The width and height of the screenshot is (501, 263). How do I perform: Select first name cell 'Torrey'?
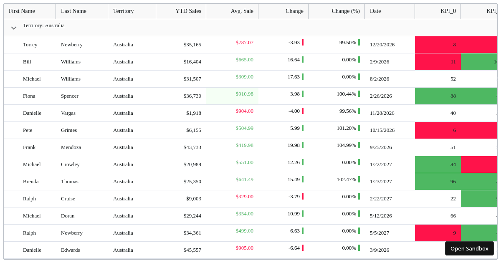click(x=30, y=45)
